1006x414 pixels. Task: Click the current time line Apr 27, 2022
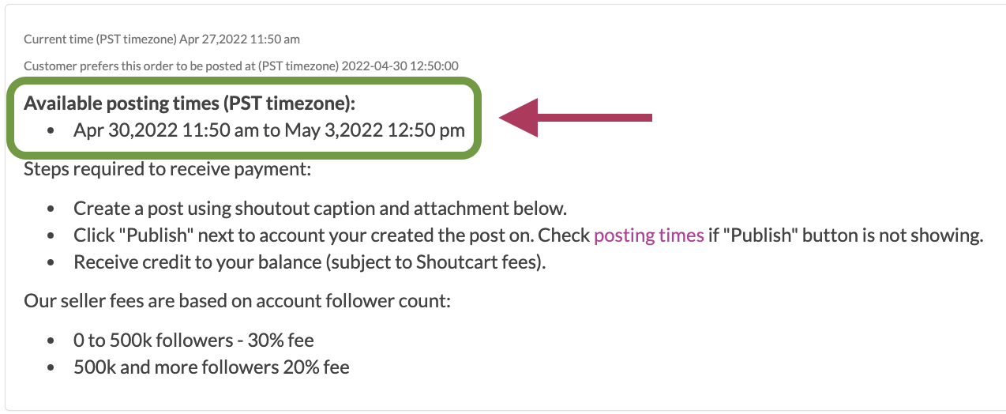click(162, 39)
